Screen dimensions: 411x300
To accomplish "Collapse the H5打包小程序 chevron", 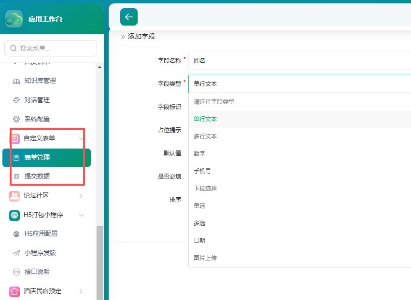I will 81,215.
